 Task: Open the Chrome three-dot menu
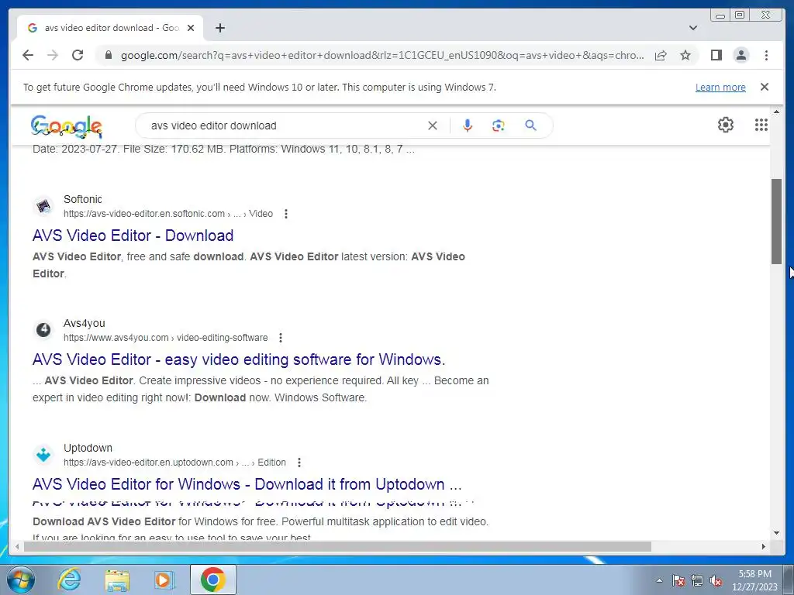[x=766, y=55]
